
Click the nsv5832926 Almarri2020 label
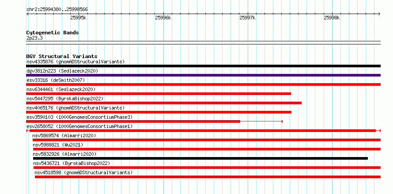tap(64, 154)
